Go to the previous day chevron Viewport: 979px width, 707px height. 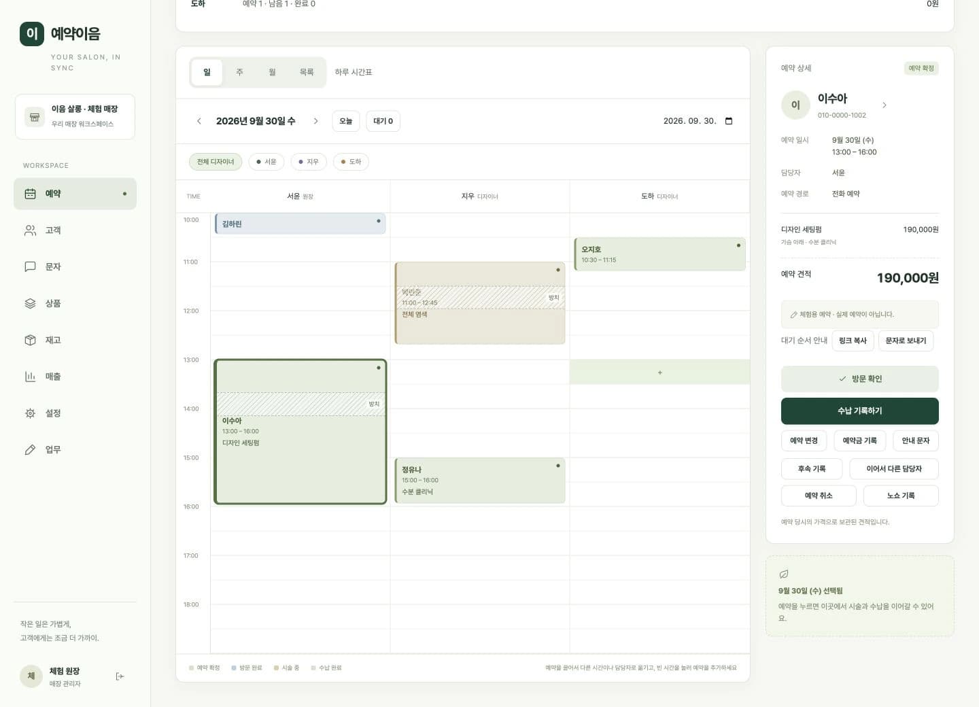(199, 121)
